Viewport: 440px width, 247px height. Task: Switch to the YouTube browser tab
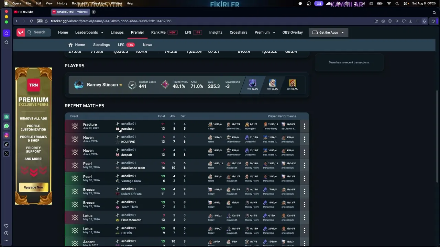pos(32,12)
